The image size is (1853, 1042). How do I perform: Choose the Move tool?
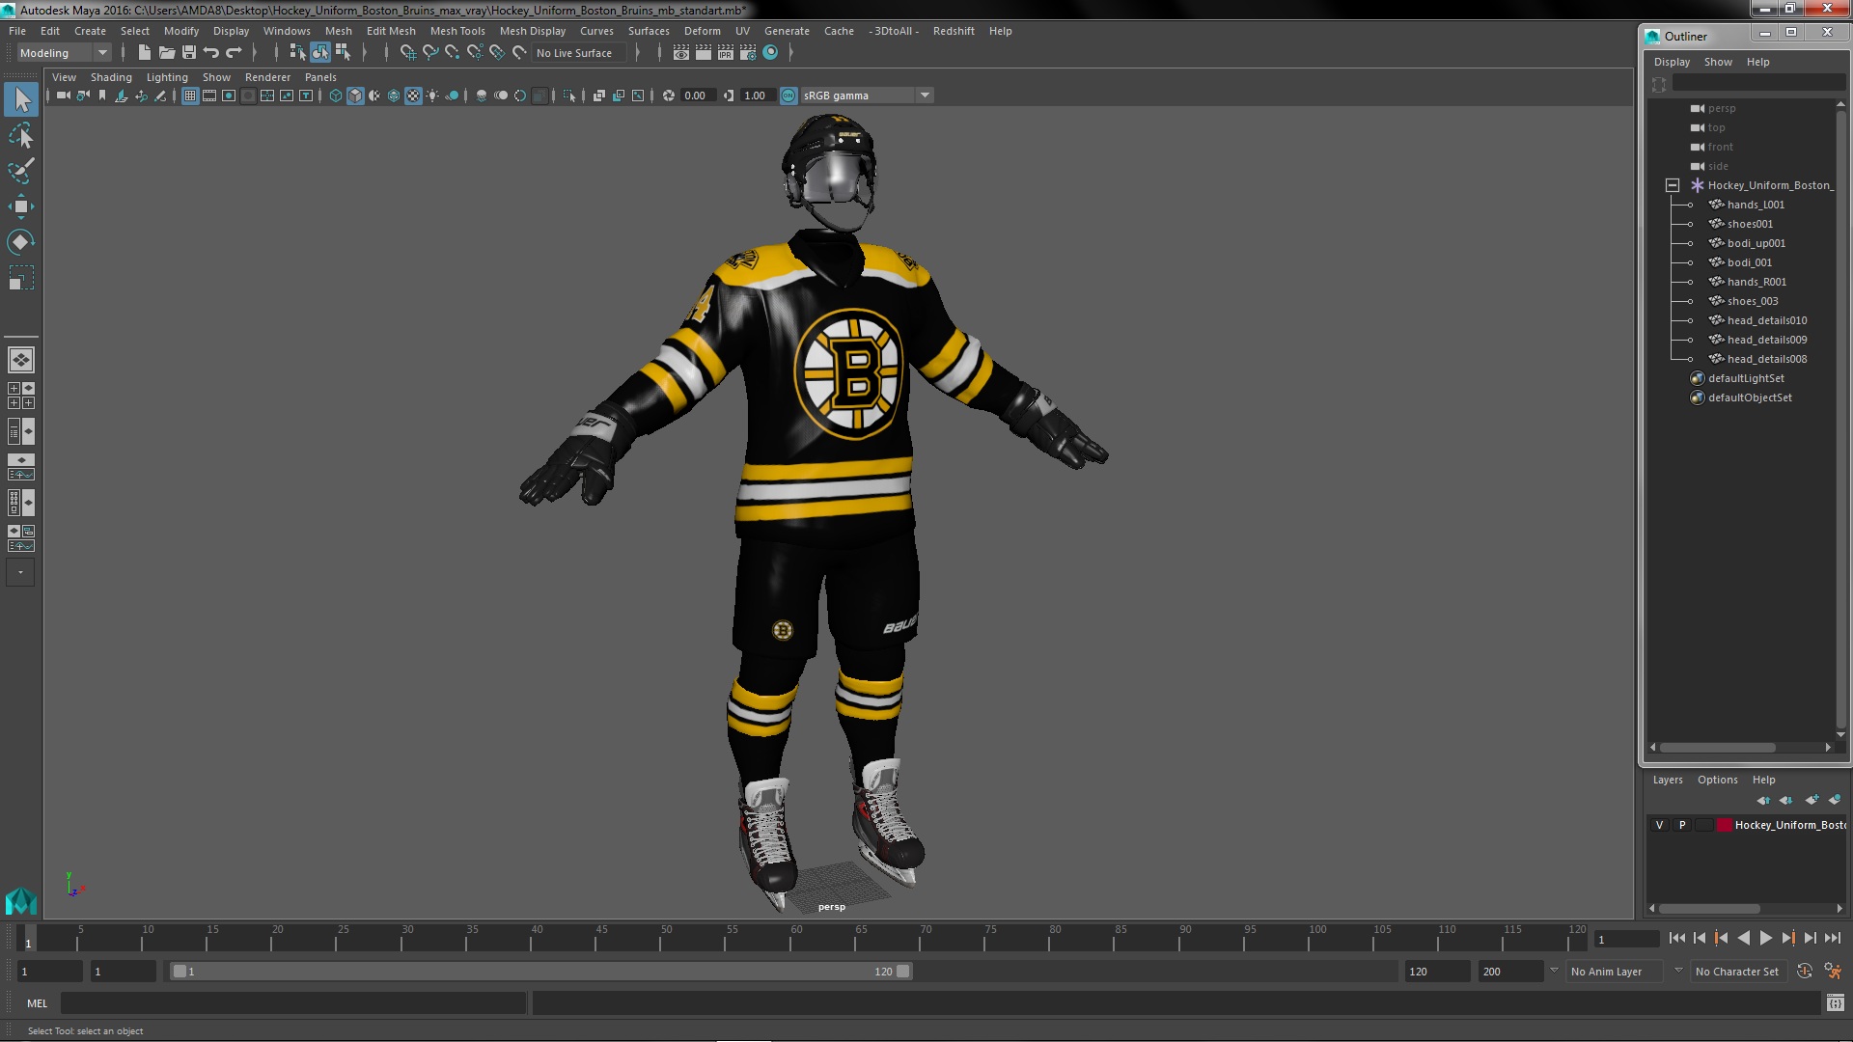tap(21, 206)
